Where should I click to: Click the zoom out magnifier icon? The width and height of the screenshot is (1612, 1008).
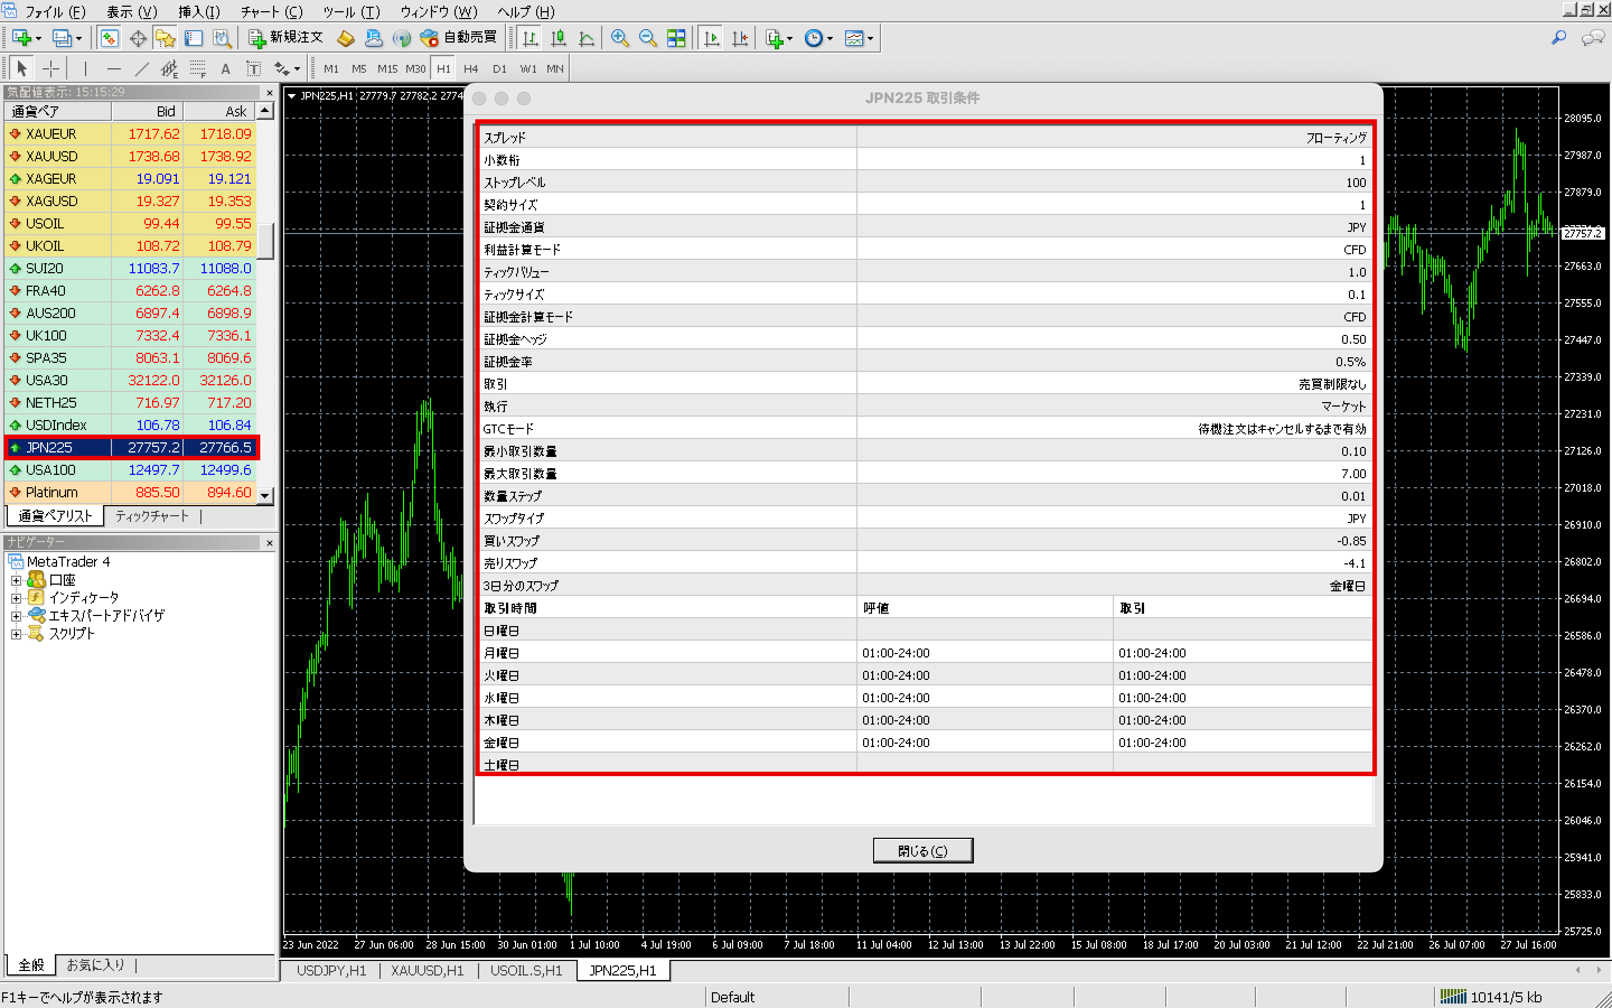pos(648,38)
